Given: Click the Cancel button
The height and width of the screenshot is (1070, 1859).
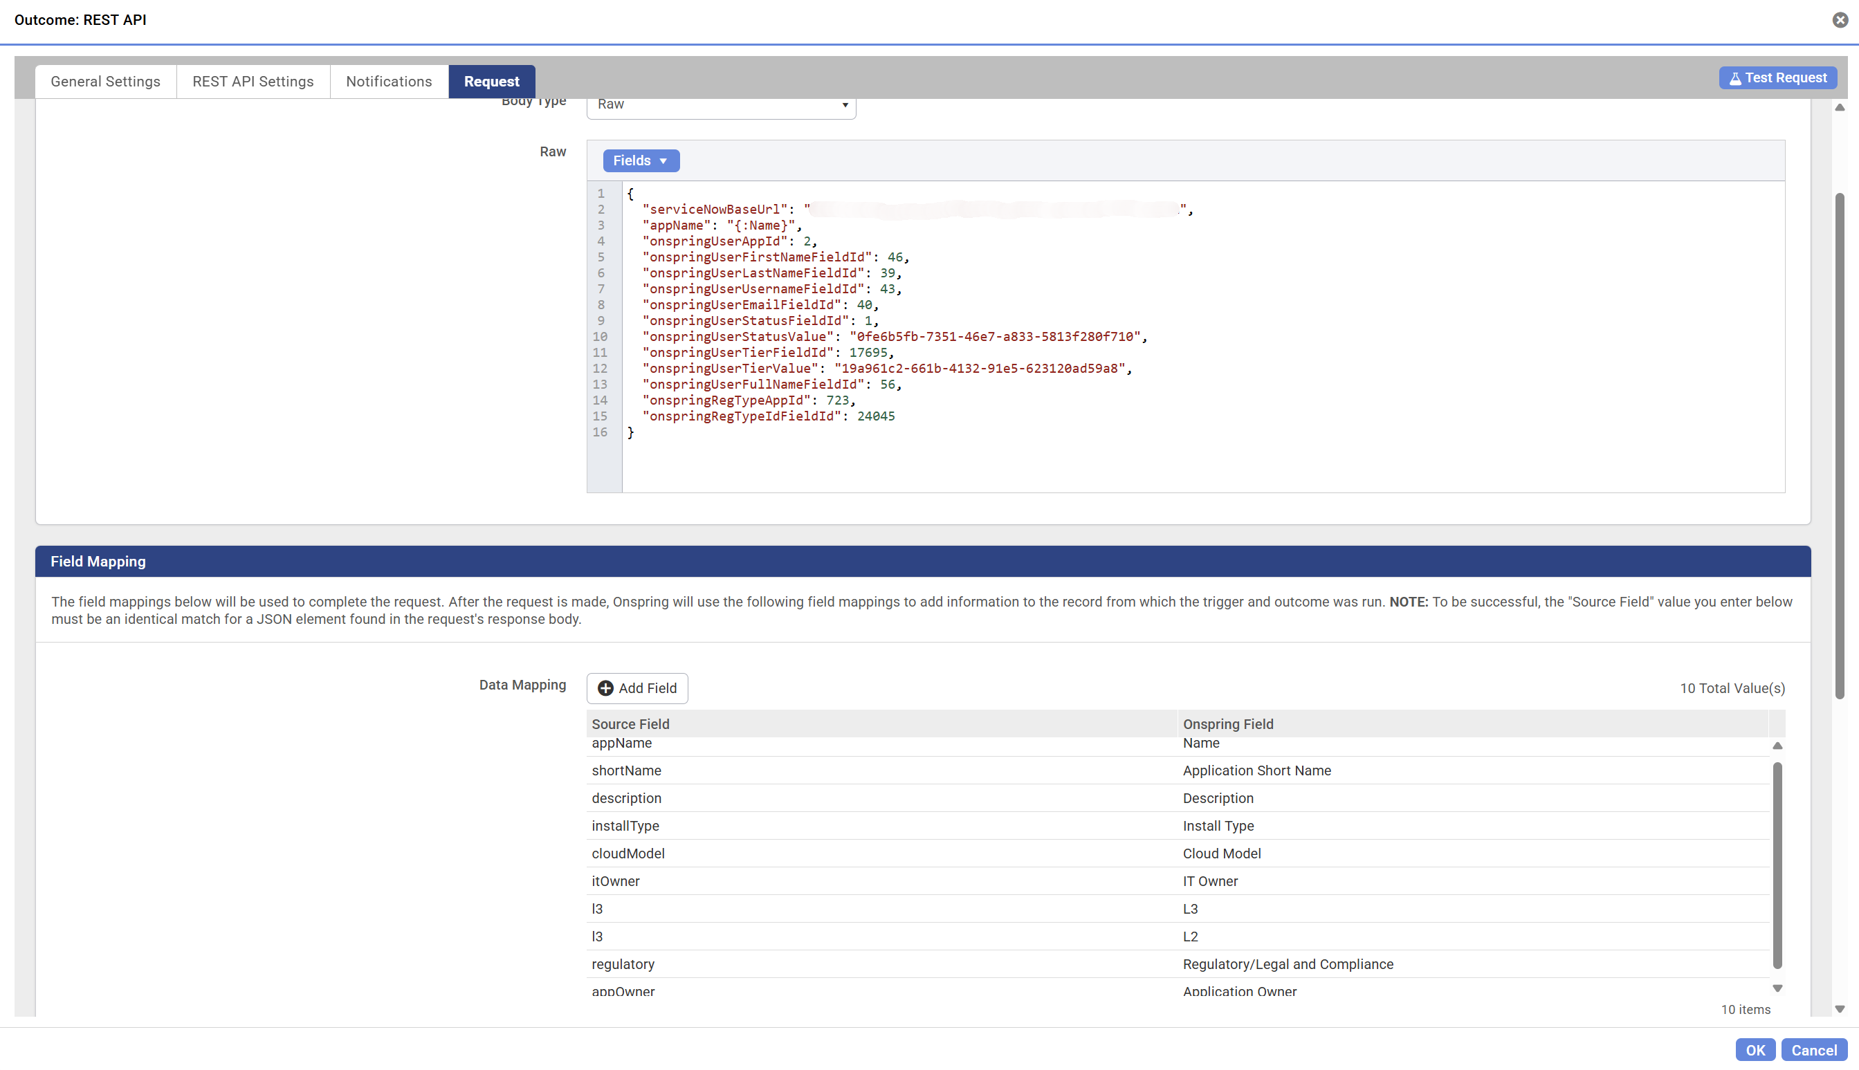Looking at the screenshot, I should click(1814, 1050).
